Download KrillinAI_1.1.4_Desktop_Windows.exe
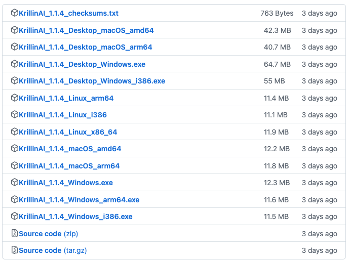Screen dimensions: 349x263 click(82, 64)
